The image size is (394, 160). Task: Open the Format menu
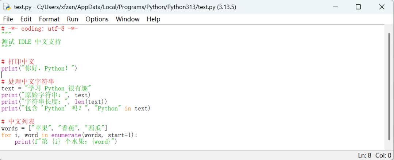(49, 19)
